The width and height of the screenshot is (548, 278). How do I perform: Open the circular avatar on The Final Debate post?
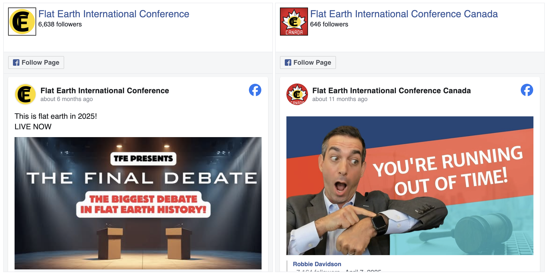(x=25, y=94)
